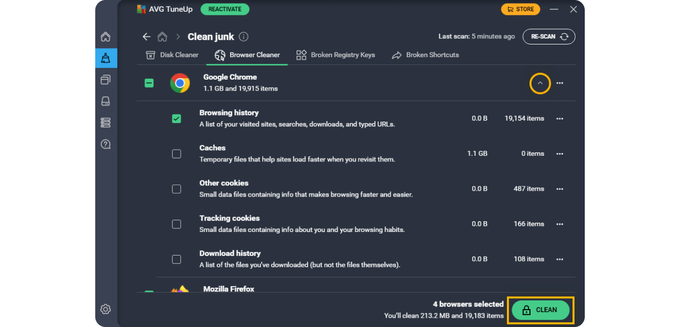Click REACTIVATE next to AVG TuneUp

click(x=225, y=9)
